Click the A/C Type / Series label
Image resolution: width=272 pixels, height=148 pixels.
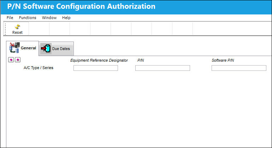[x=39, y=68]
